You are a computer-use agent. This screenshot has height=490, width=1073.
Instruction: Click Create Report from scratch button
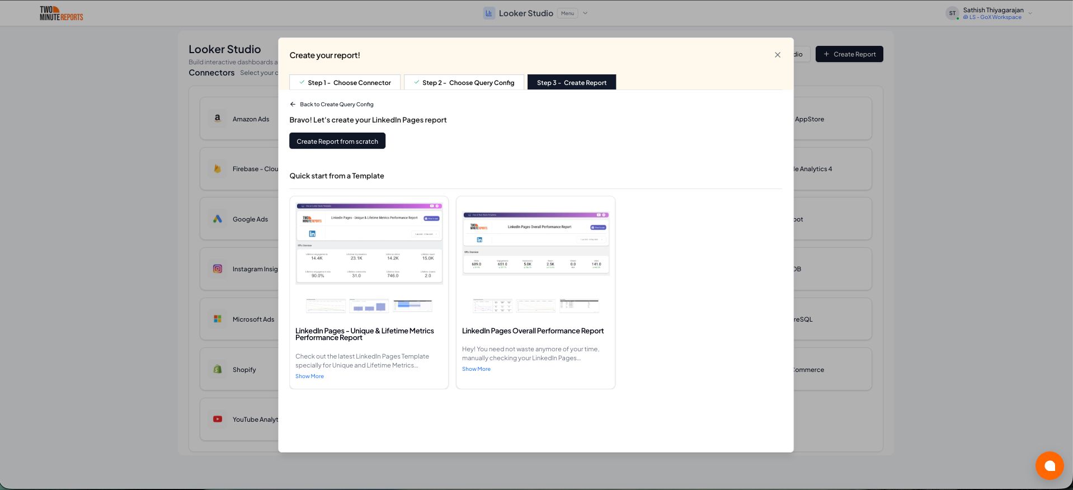337,141
